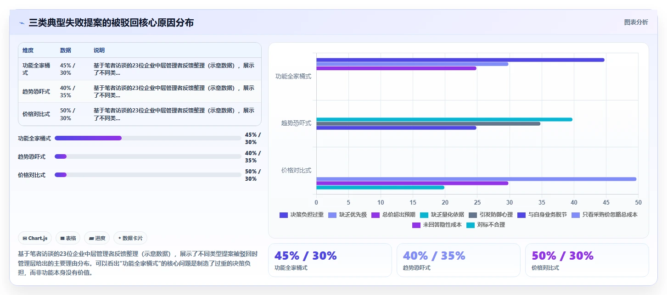Click the 45-value bar in 功能全家桶式 group
Viewport: 667px width, 295px height.
point(460,60)
